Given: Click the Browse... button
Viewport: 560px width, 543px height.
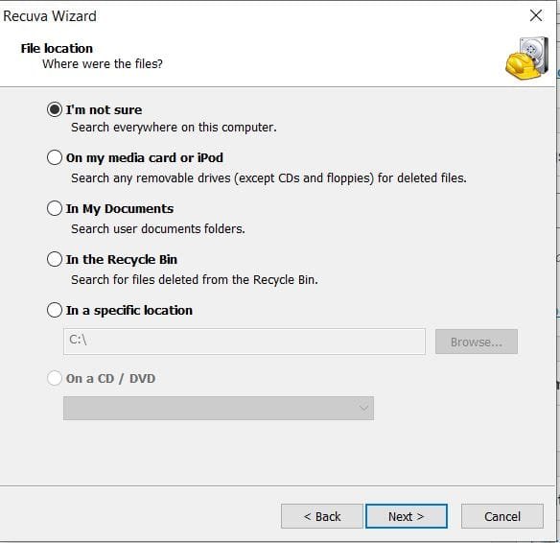Looking at the screenshot, I should click(476, 342).
